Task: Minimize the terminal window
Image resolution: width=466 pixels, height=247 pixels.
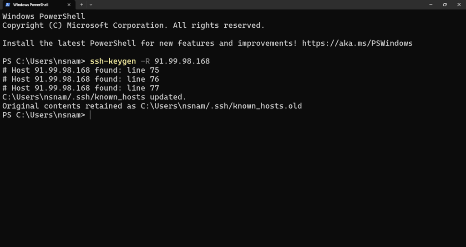Action: (431, 5)
